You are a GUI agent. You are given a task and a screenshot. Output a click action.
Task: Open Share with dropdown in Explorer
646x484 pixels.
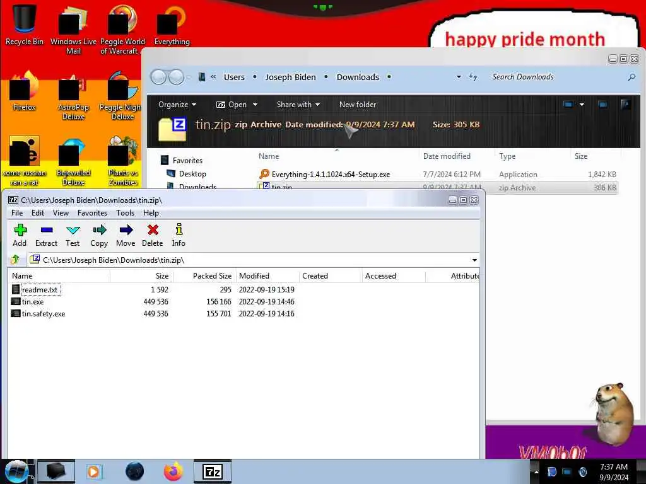(298, 105)
